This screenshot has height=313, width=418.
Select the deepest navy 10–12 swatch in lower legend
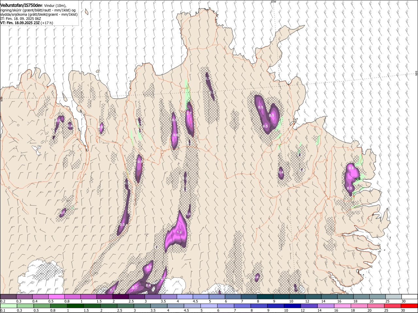[x=292, y=306]
